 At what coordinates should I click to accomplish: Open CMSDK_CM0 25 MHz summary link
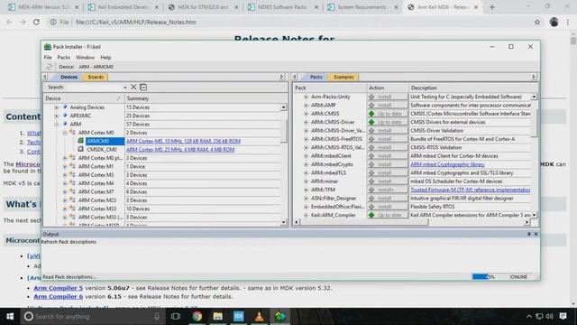[180, 150]
